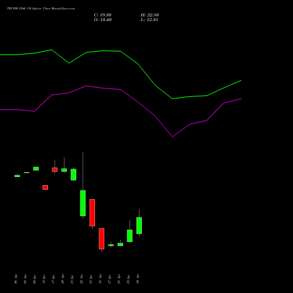293x293 pixels.
Task: Click the "22 Apr" date label on axis
Action: point(81,279)
